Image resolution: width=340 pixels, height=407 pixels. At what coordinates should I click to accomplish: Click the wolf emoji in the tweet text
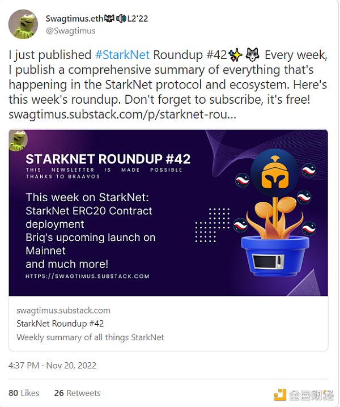(252, 55)
